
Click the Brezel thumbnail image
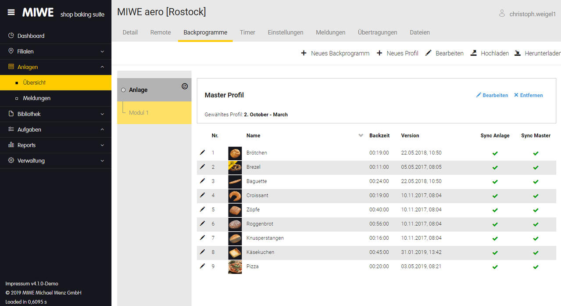(235, 167)
